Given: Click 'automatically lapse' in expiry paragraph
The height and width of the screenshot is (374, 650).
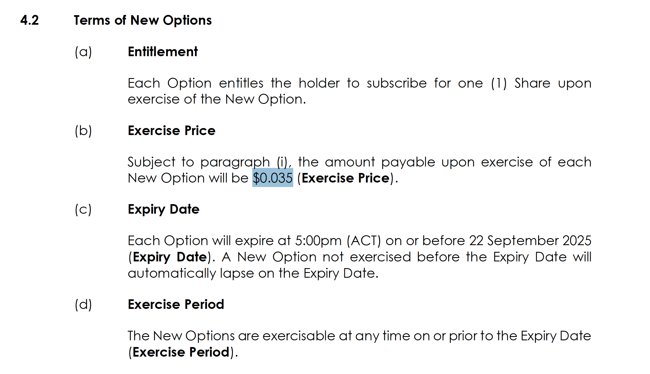Looking at the screenshot, I should pyautogui.click(x=191, y=273).
